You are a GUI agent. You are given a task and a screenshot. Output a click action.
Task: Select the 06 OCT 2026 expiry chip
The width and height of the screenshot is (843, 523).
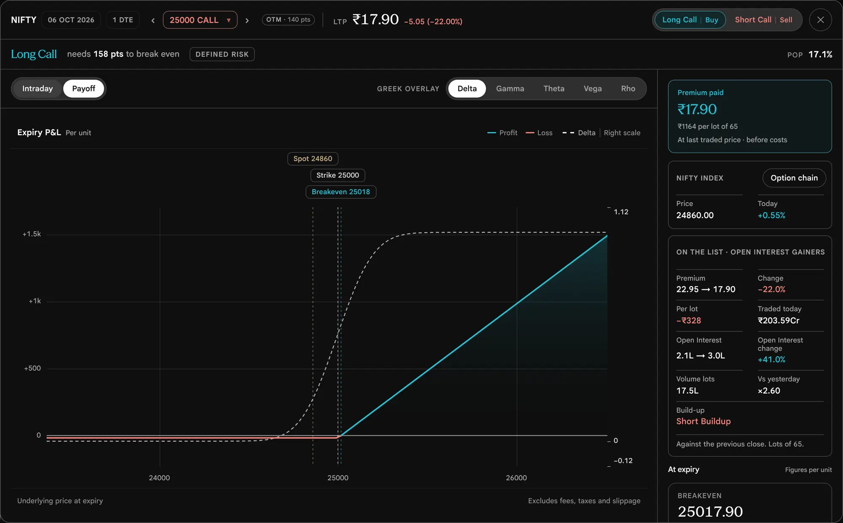coord(71,20)
